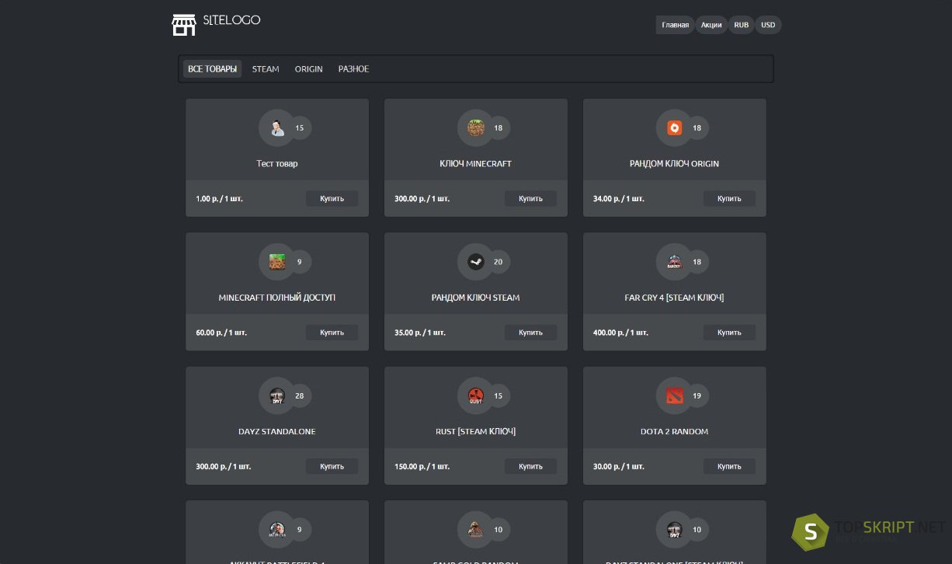The height and width of the screenshot is (564, 952).
Task: Open the РАНДОМ КЛЮЧ ORIGIN title
Action: pyautogui.click(x=675, y=164)
